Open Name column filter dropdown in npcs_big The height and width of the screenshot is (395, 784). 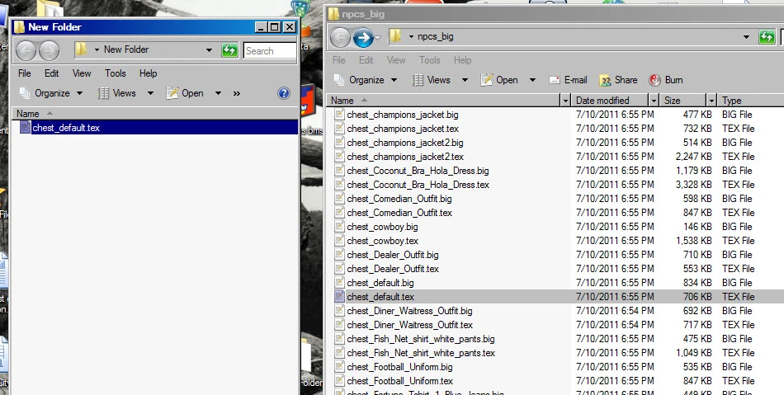(565, 101)
